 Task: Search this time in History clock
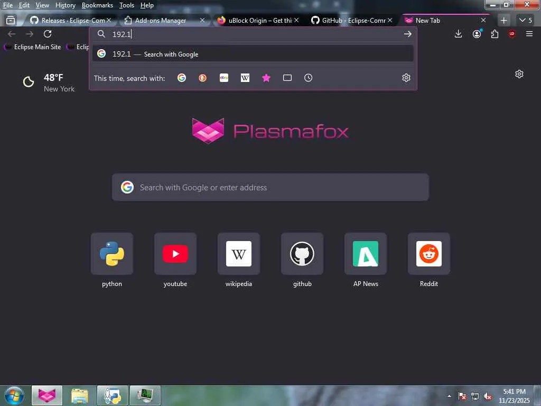308,78
